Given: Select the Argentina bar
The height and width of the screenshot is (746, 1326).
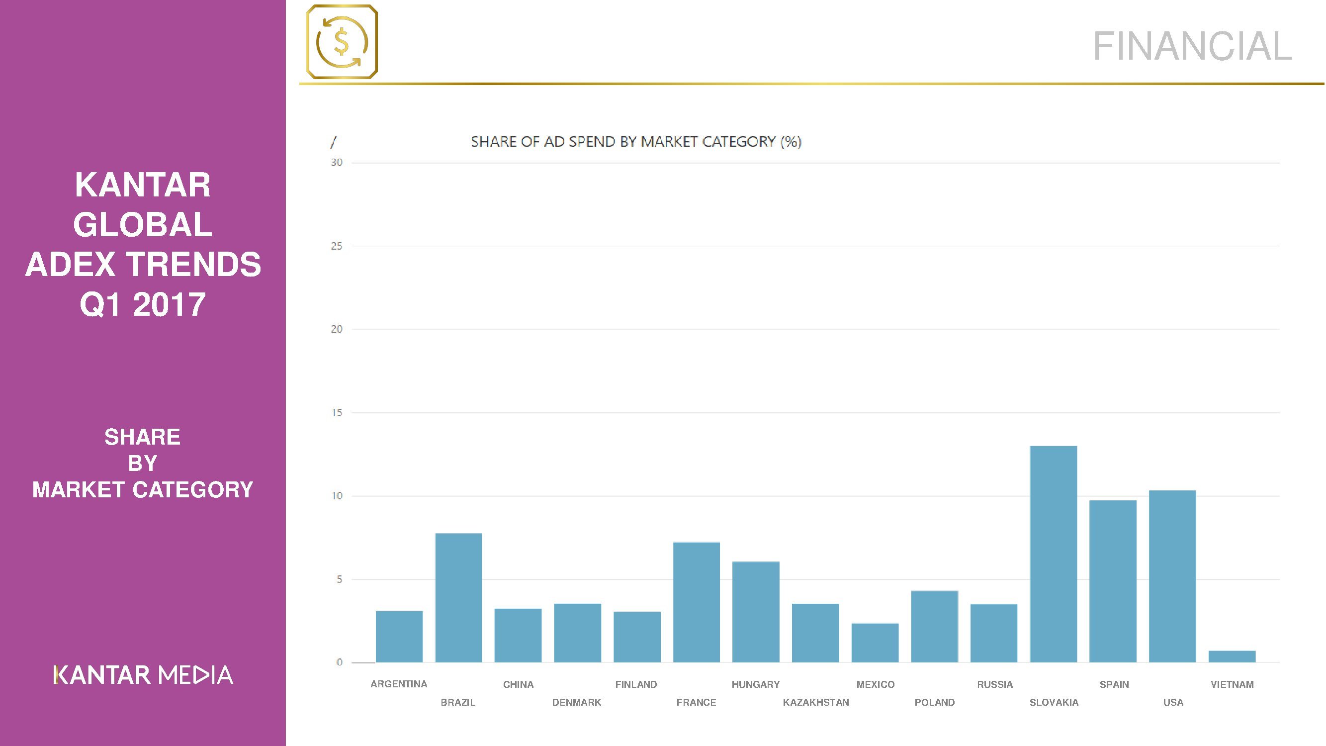Looking at the screenshot, I should 399,637.
